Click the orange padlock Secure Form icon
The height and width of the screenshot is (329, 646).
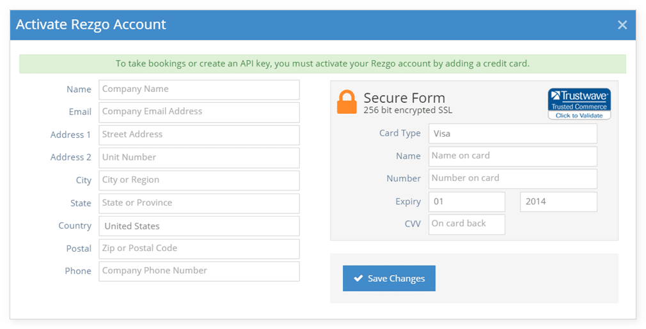347,102
